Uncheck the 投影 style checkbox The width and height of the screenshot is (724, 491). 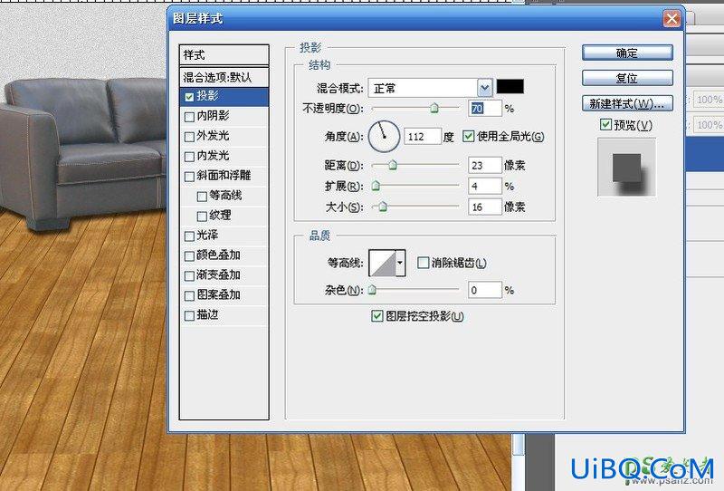pos(189,97)
